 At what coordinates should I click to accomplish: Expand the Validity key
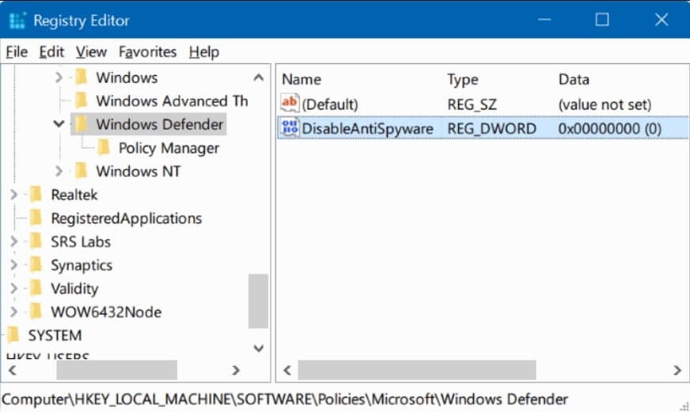click(x=13, y=289)
